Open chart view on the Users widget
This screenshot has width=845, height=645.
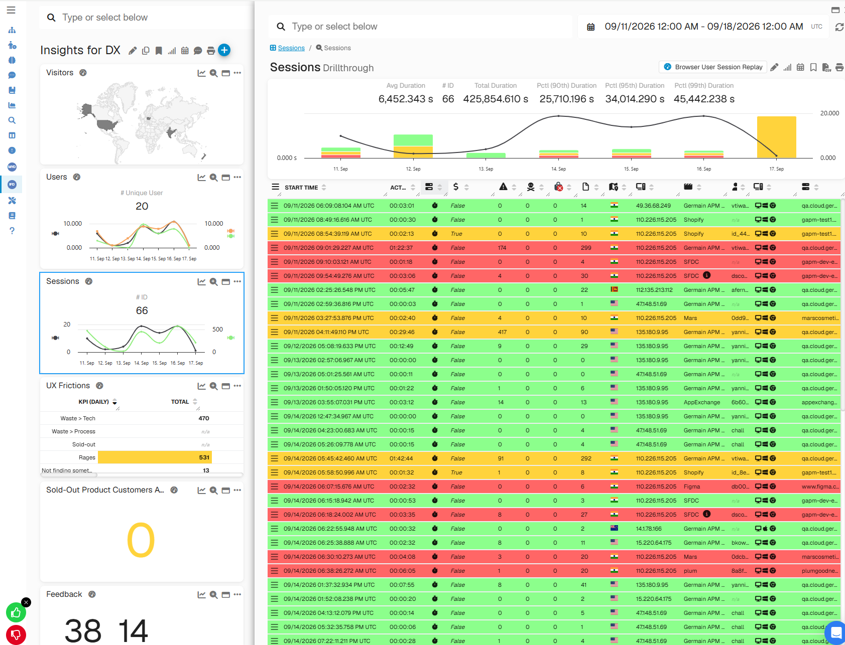[201, 178]
